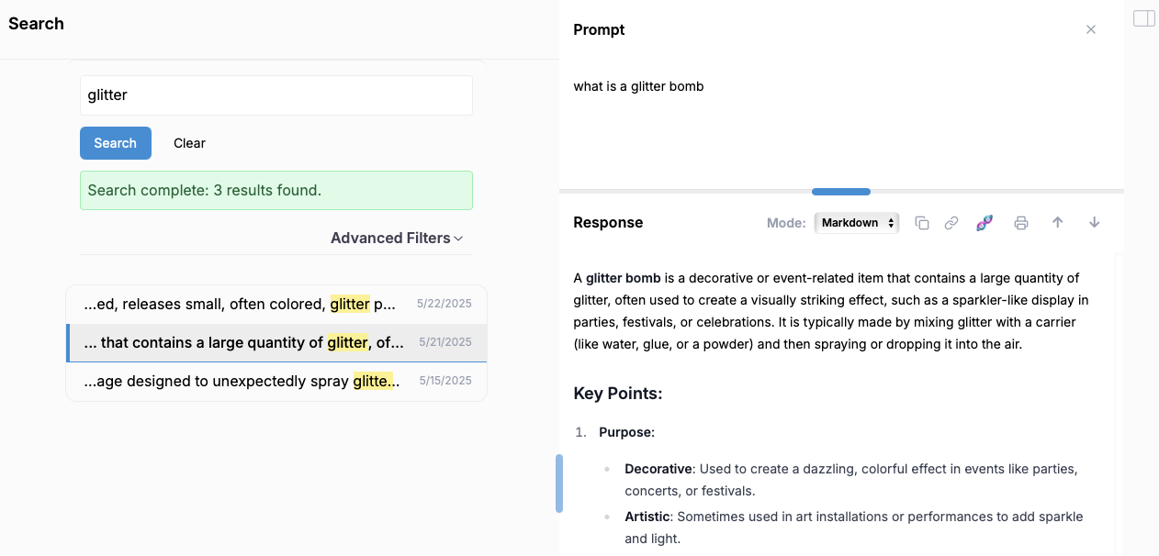Expand the Advanced Filters section

click(x=390, y=238)
